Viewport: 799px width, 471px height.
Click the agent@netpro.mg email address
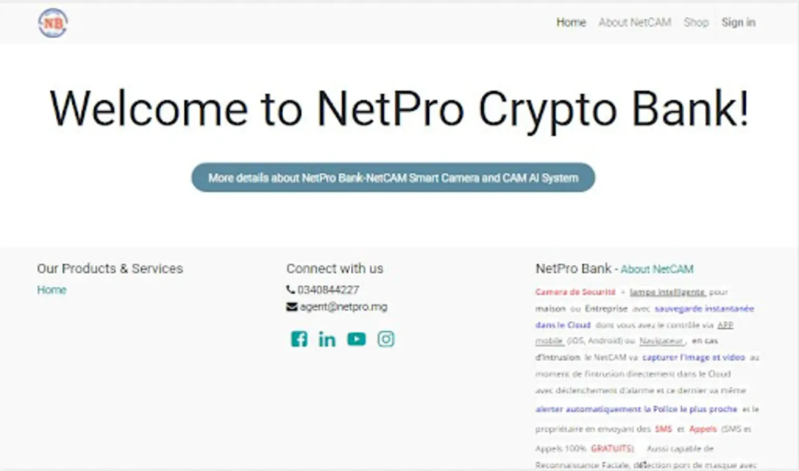[x=343, y=307]
